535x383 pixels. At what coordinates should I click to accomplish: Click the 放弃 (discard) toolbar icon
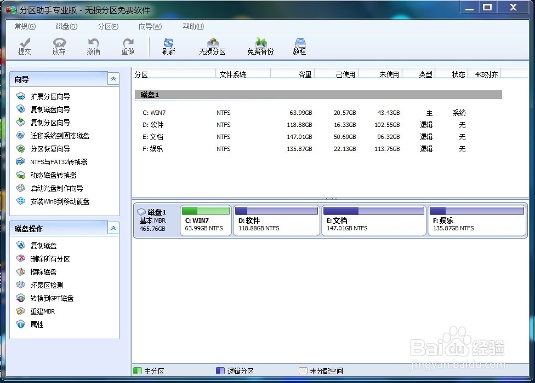[59, 47]
